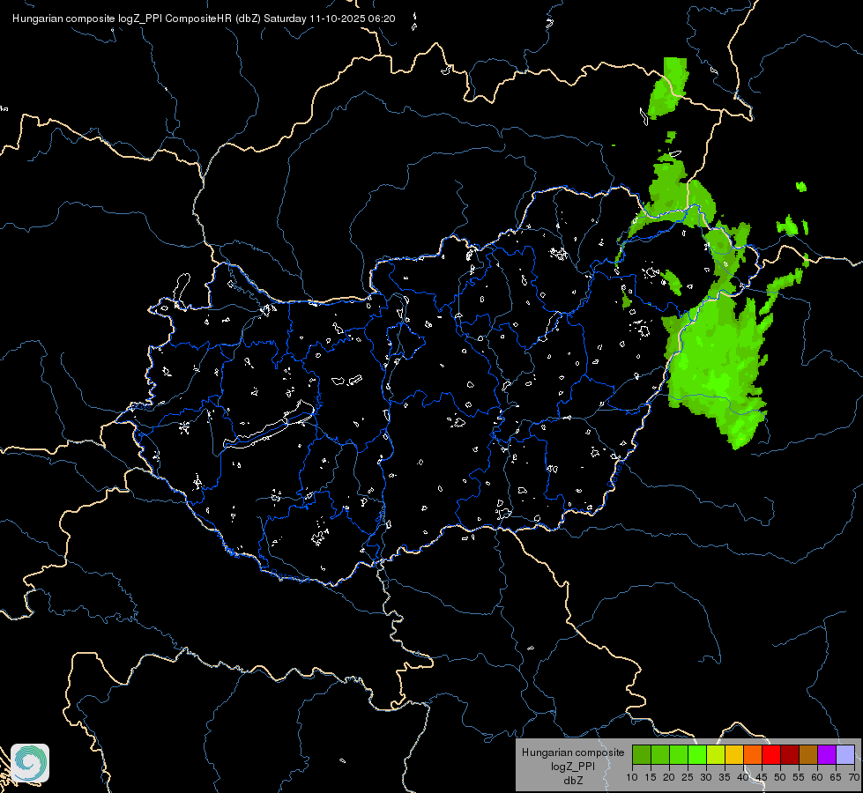
Task: Click the radar image title with timestamp 06:20
Action: tap(204, 19)
